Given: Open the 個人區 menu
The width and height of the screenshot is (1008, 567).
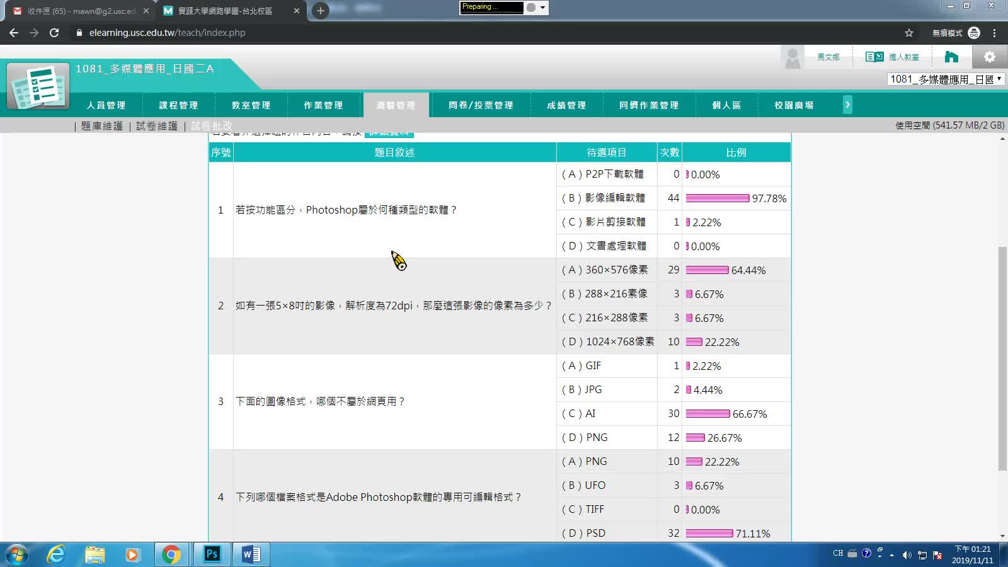Looking at the screenshot, I should tap(726, 105).
